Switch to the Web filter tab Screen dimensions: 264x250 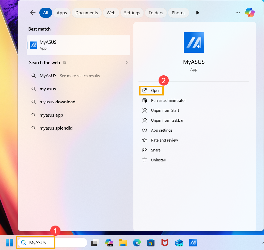[x=111, y=13]
